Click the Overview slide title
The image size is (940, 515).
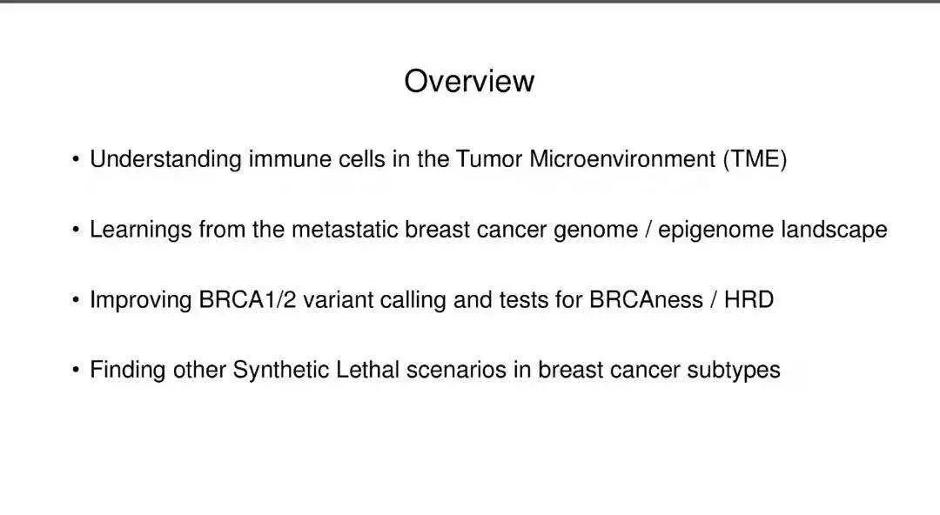(469, 81)
